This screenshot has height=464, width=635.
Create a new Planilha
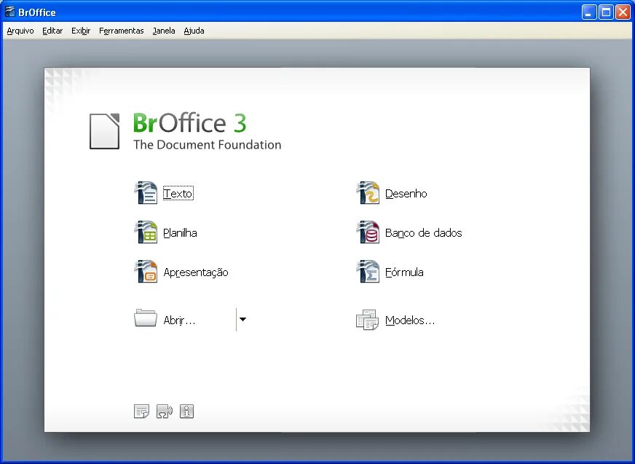pos(180,232)
